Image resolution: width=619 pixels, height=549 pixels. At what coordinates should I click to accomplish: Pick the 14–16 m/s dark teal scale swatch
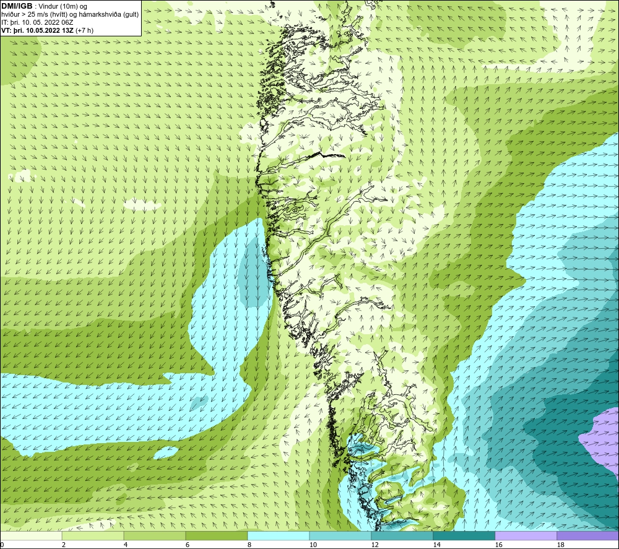pos(464,536)
